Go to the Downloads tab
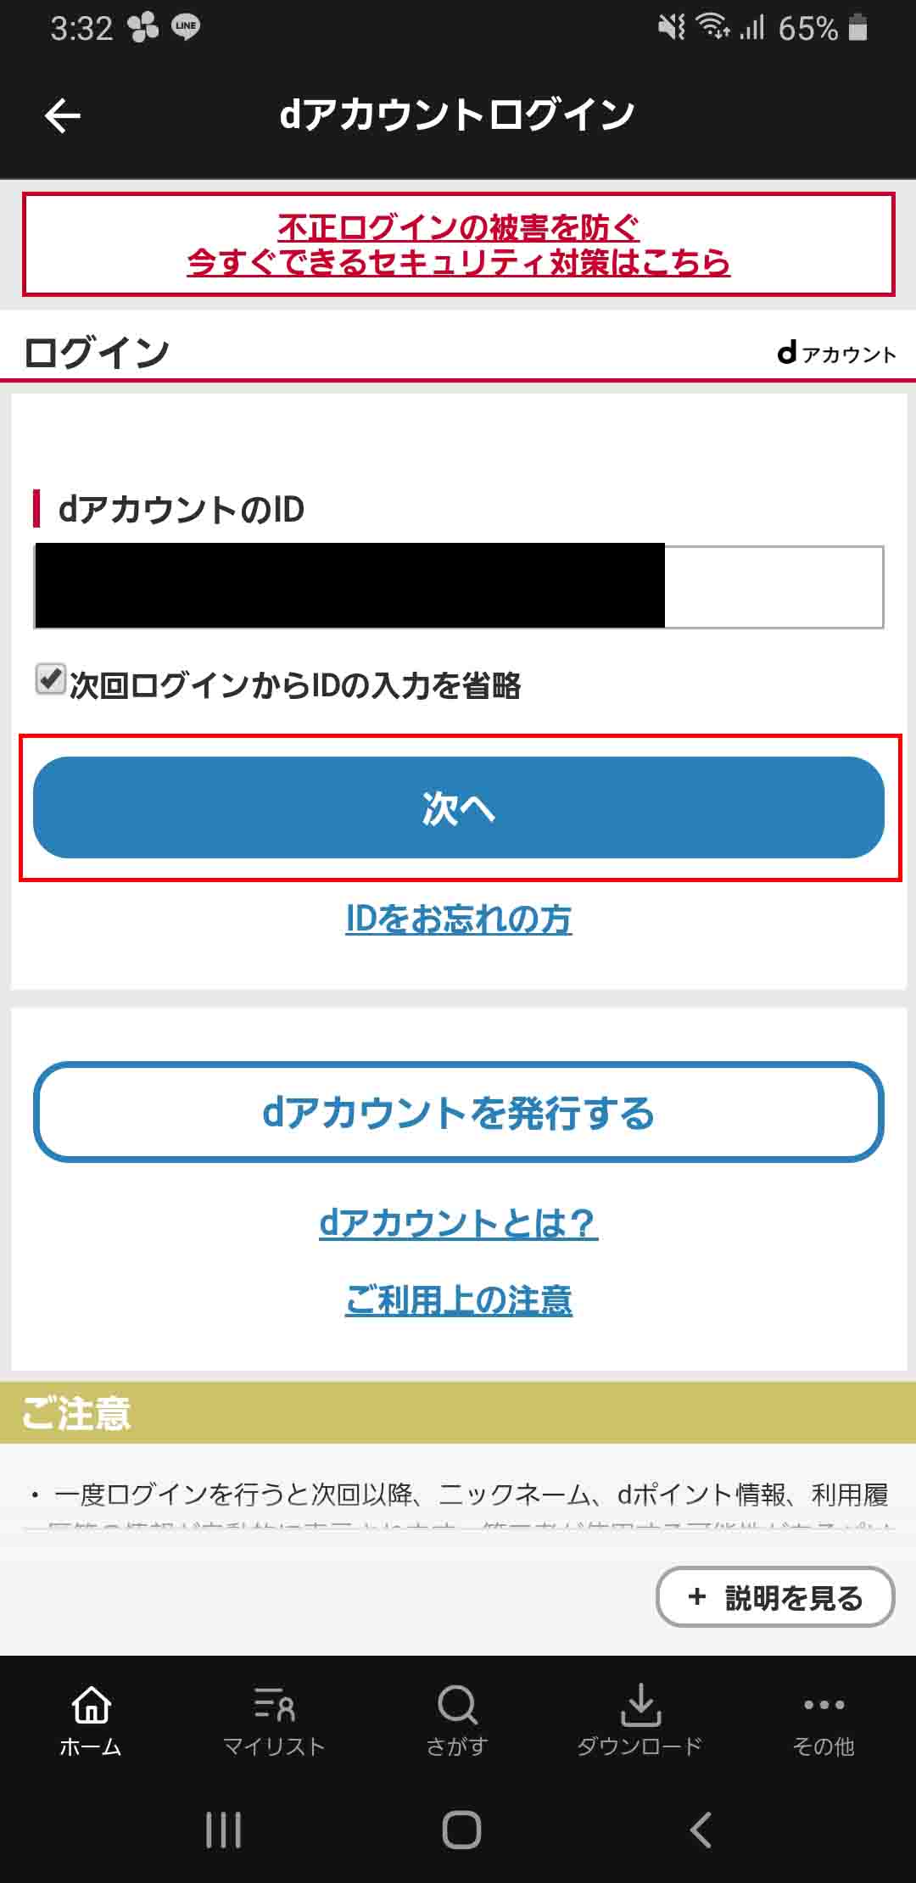 click(x=640, y=1720)
